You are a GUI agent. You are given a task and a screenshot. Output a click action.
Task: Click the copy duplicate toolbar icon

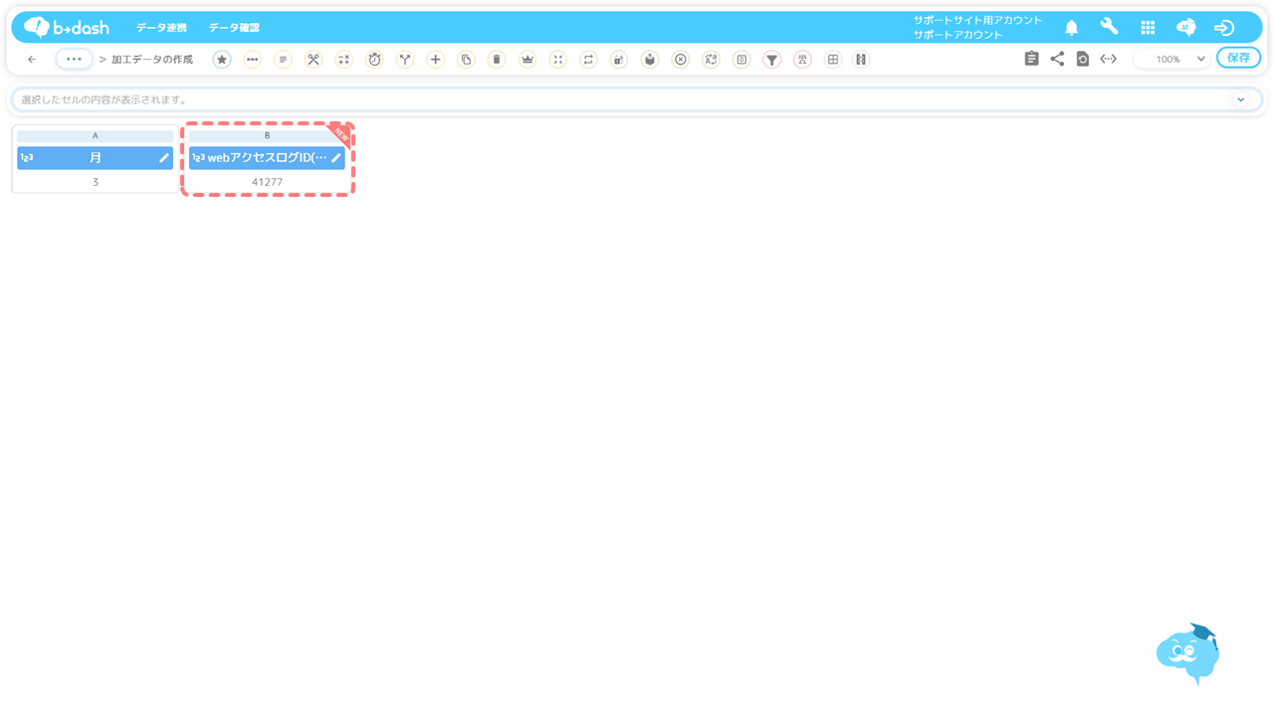(466, 60)
